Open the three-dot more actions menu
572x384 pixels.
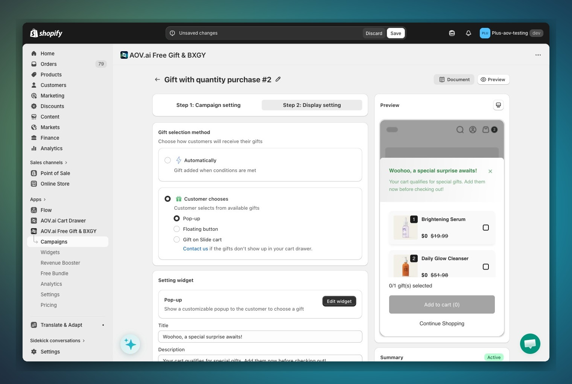[538, 55]
